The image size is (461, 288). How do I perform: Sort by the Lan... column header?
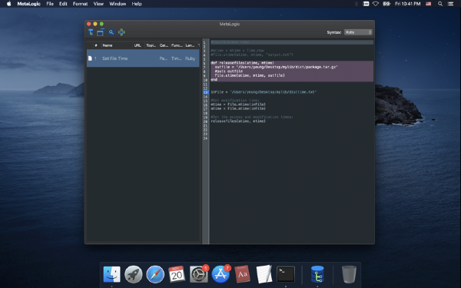pos(190,45)
